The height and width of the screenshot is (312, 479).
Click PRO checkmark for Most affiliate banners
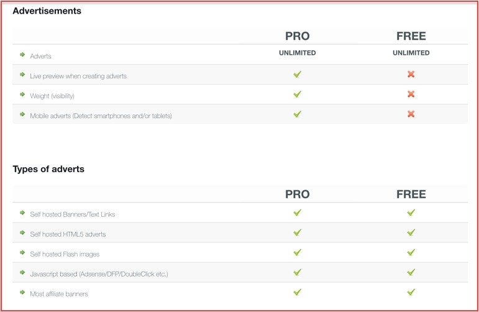[x=297, y=292]
